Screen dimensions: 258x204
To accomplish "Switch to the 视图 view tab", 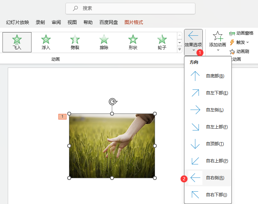I will (72, 22).
